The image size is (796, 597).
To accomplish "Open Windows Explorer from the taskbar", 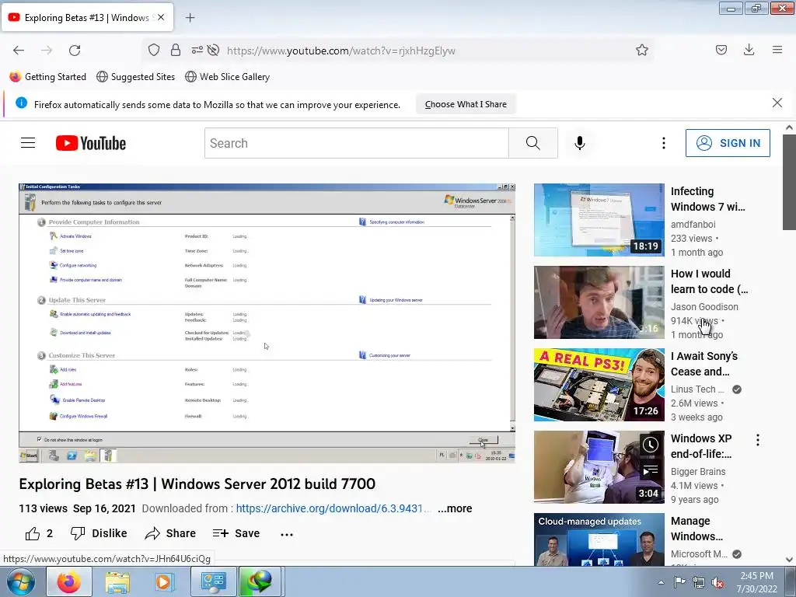I will click(x=117, y=581).
